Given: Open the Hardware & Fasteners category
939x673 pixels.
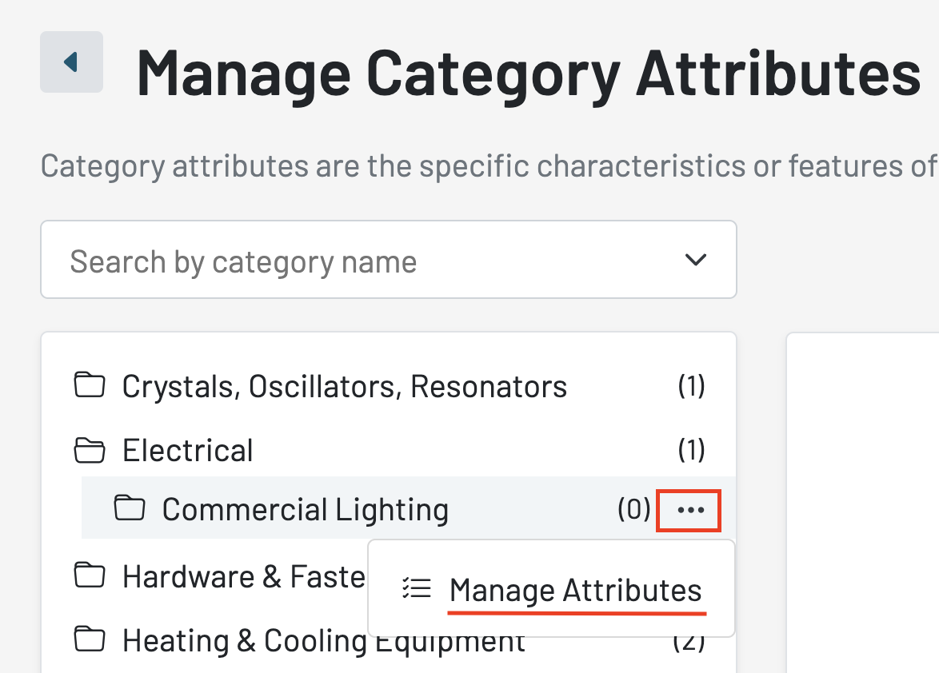Looking at the screenshot, I should [x=244, y=577].
